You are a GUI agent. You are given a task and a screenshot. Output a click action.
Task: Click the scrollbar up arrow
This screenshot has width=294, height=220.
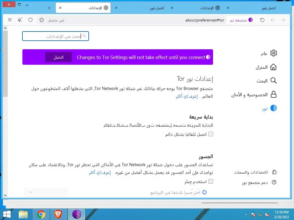(5, 28)
